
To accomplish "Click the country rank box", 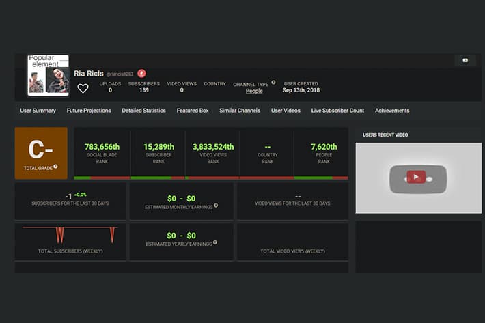I will click(268, 154).
